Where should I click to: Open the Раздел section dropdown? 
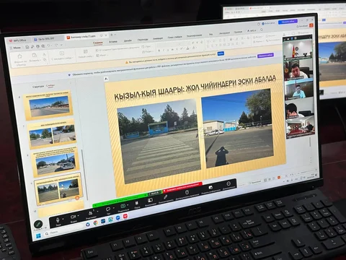[148, 51]
